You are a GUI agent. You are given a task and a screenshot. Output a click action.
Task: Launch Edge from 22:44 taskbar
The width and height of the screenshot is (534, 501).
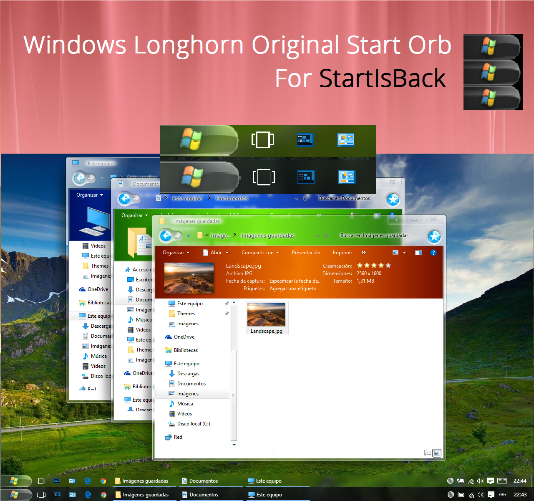coord(88,481)
